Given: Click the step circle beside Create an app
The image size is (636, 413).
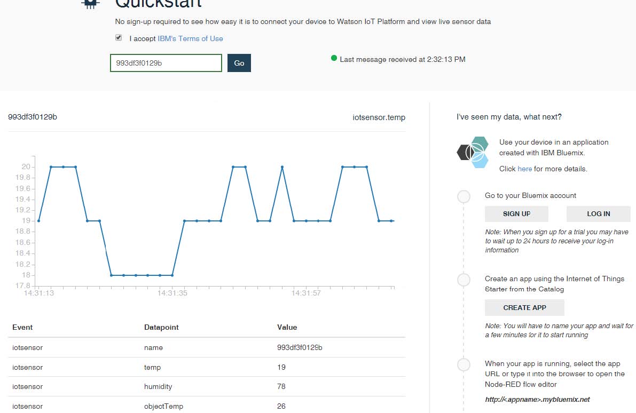Looking at the screenshot, I should point(464,280).
